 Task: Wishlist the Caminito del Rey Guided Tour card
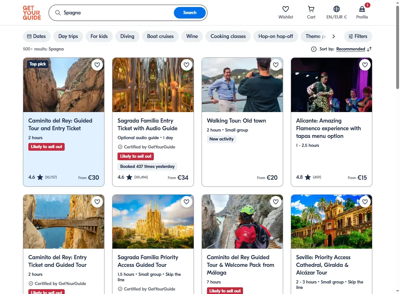click(97, 65)
